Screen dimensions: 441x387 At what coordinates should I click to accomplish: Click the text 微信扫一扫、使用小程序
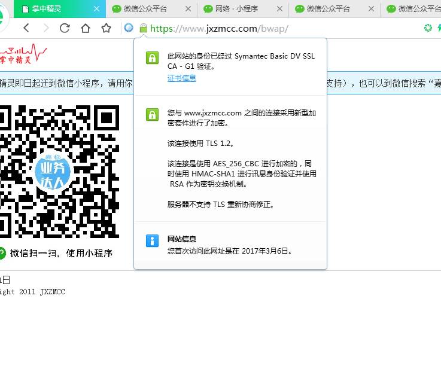coord(61,253)
